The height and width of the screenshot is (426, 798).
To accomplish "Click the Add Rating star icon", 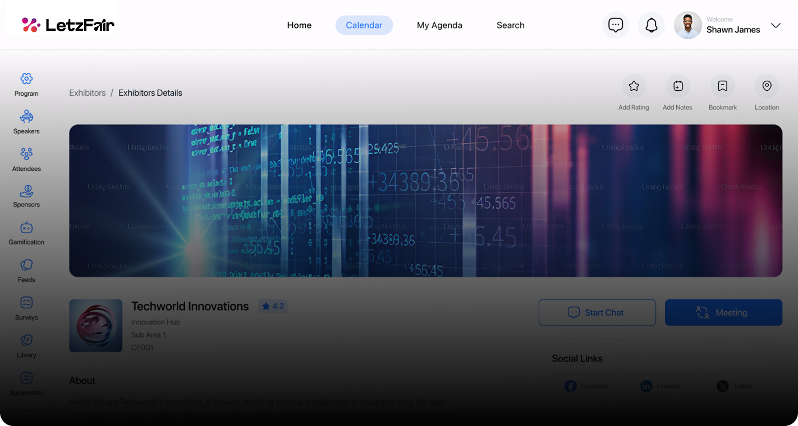I will click(x=634, y=86).
